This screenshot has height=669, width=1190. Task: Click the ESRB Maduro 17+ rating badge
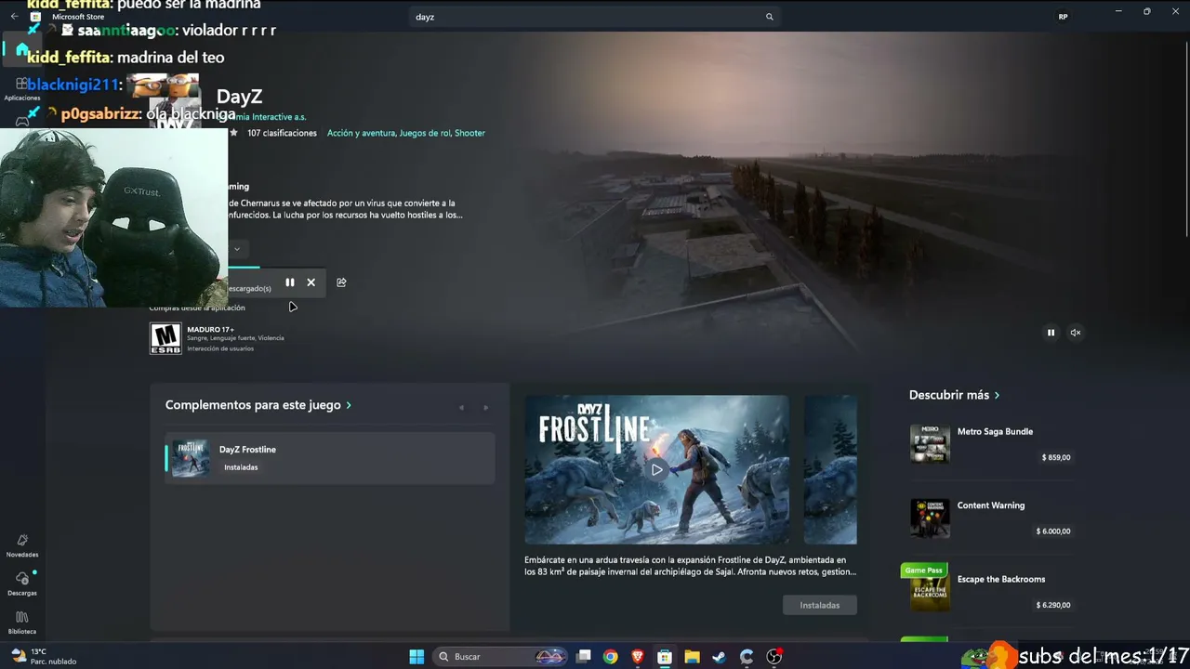165,338
